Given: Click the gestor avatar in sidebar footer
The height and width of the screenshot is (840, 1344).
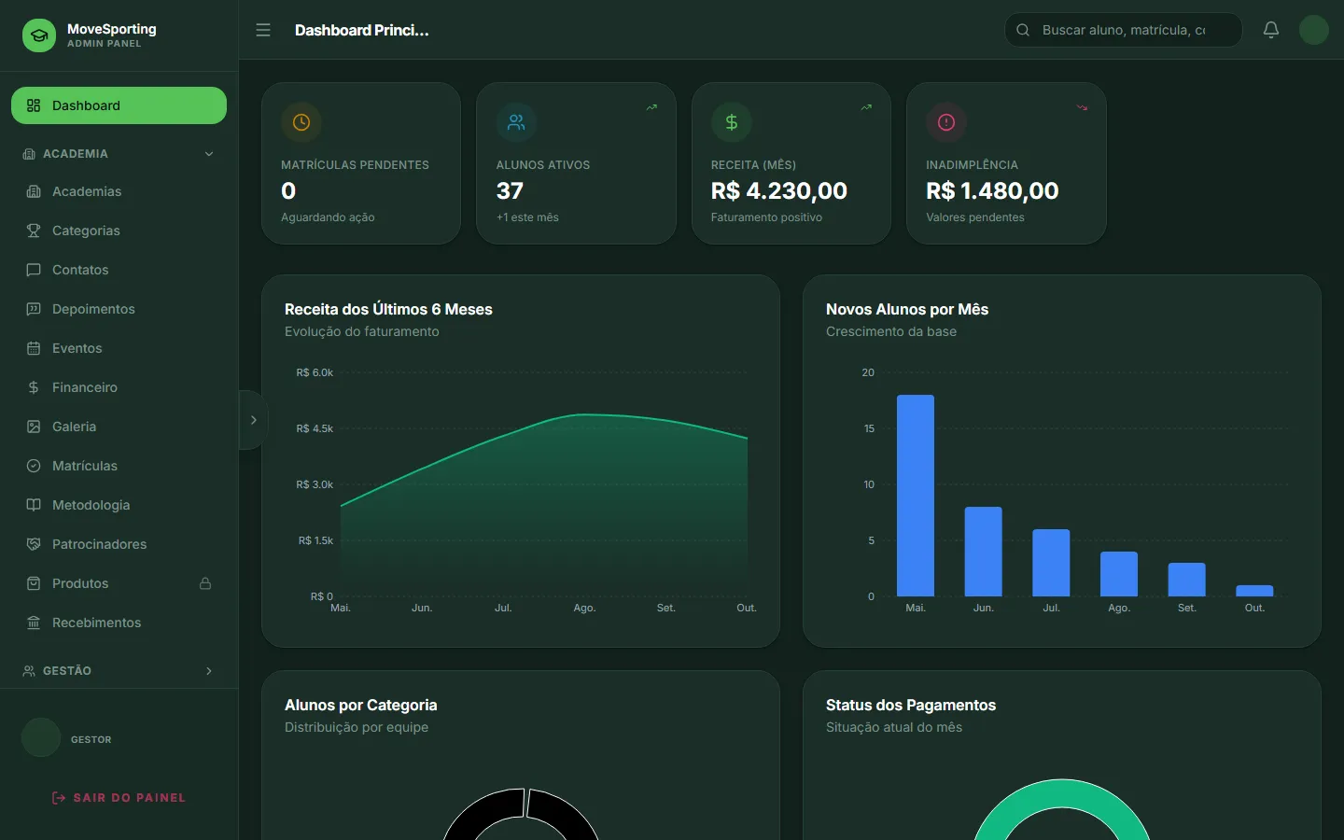Looking at the screenshot, I should point(41,737).
